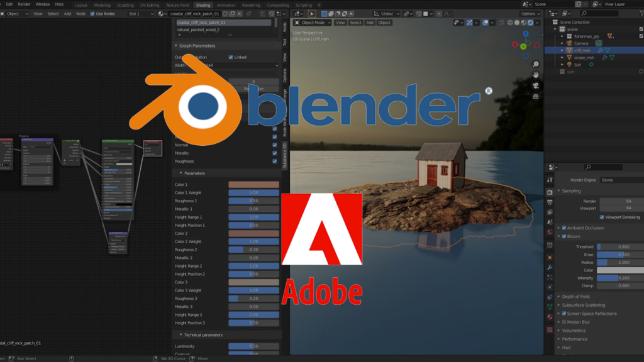Open the View Layer properties icon
Image resolution: width=644 pixels, height=362 pixels.
550,212
